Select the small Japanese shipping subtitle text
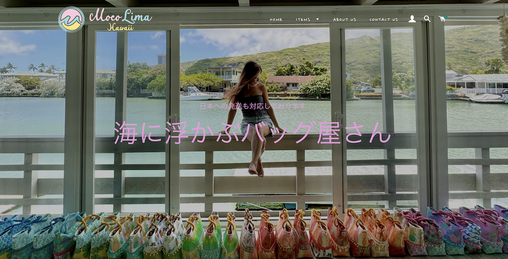 coord(253,106)
